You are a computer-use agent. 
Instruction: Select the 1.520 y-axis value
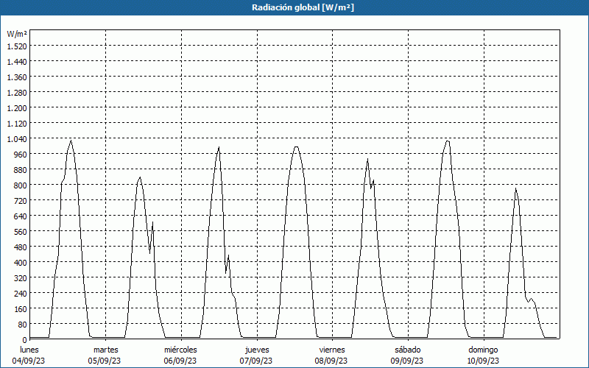(x=17, y=46)
